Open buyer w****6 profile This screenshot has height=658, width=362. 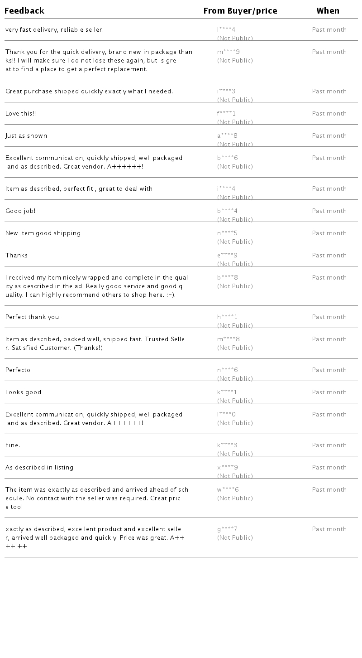point(228,490)
